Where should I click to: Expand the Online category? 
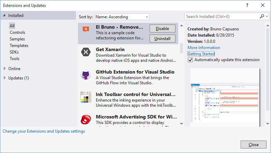point(4,68)
